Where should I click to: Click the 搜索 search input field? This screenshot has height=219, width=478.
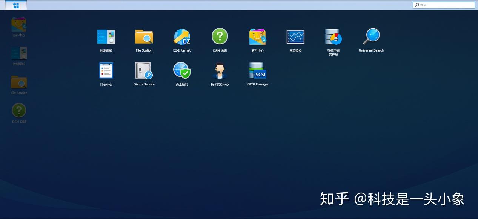pos(445,5)
